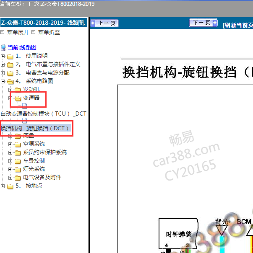The height and width of the screenshot is (253, 253).
Task: Expand the 空调系统 subfolder
Action: point(10,144)
